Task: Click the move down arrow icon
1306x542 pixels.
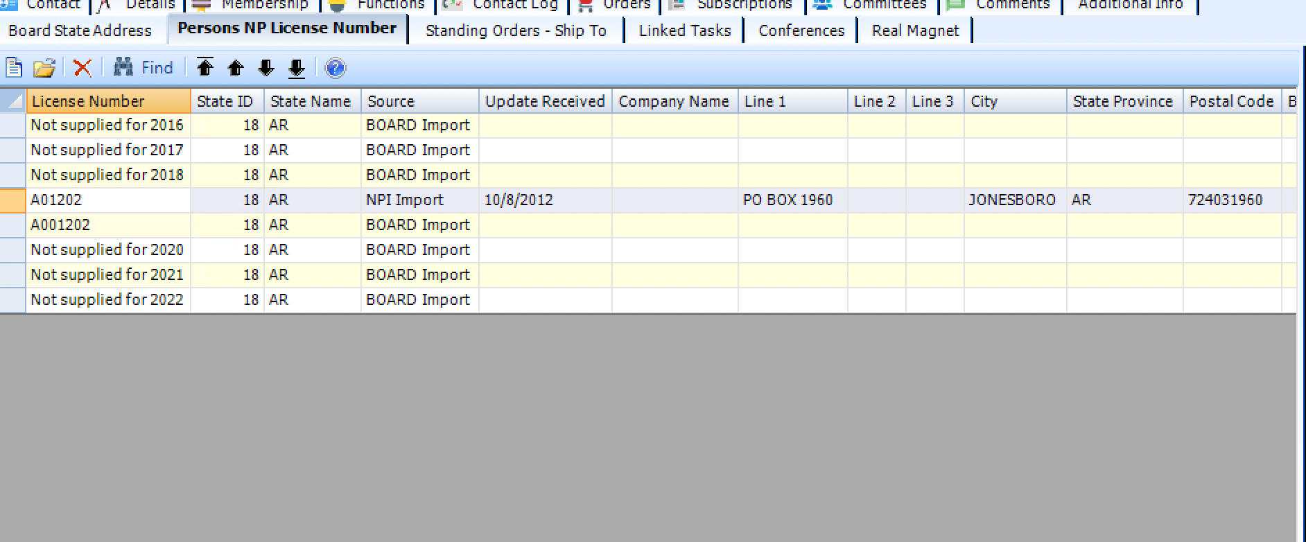Action: click(x=266, y=68)
